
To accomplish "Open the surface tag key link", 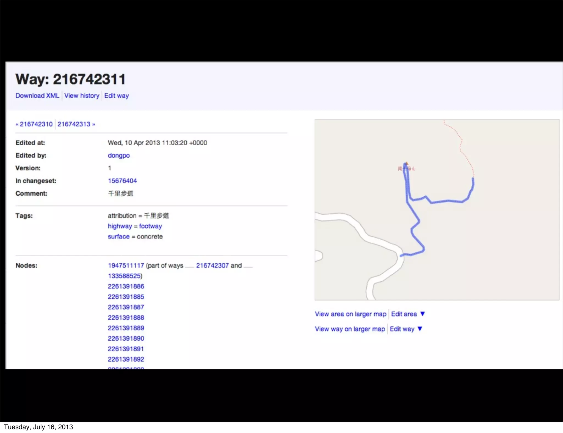I will [x=118, y=237].
